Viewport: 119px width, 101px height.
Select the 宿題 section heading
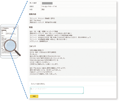pos(31,27)
